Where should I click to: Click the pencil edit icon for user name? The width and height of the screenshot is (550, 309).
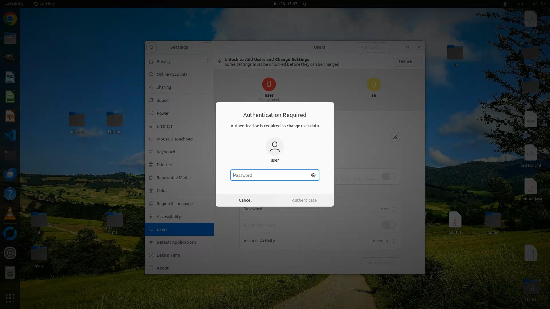click(395, 137)
